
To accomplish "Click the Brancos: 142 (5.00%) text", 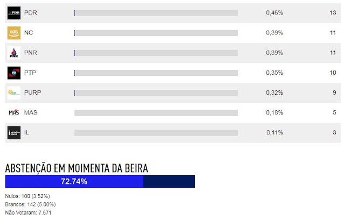I will pos(30,204).
